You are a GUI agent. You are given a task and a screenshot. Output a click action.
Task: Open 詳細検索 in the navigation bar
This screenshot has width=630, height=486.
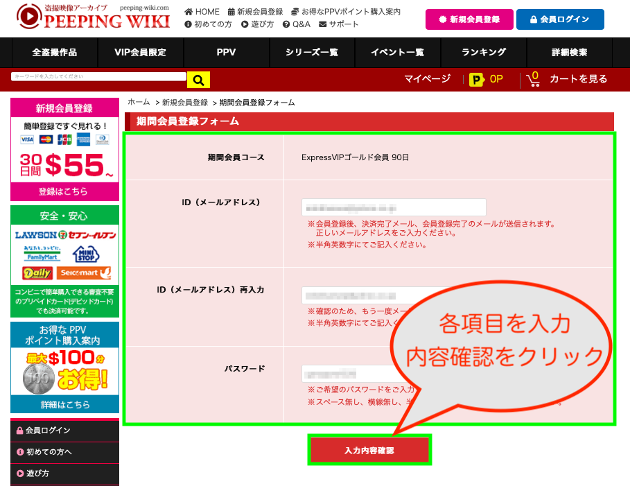tap(570, 53)
